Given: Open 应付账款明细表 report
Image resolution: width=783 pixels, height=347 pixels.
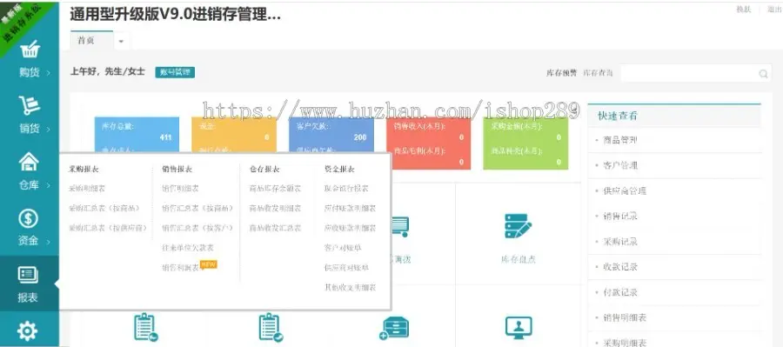Looking at the screenshot, I should coord(350,208).
